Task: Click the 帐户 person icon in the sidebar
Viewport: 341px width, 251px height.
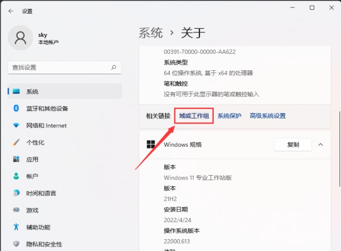Action: coord(16,176)
